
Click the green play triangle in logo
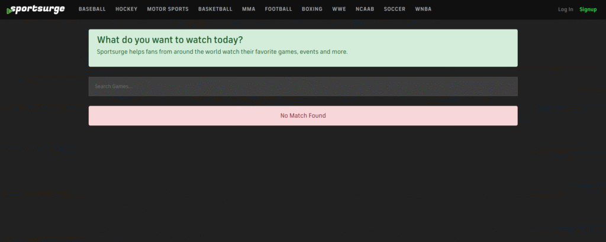[x=9, y=11]
